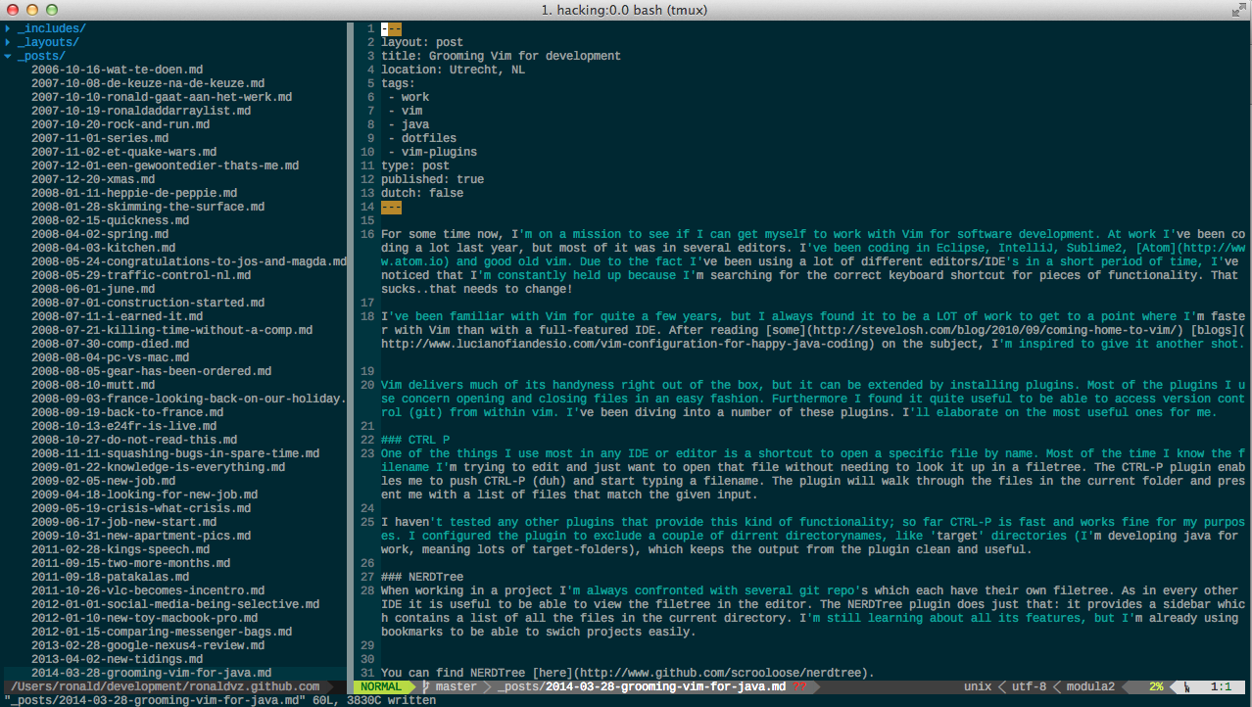Select 2007-10-19-ronaldaddarraylist.md
This screenshot has width=1252, height=707.
[x=141, y=111]
